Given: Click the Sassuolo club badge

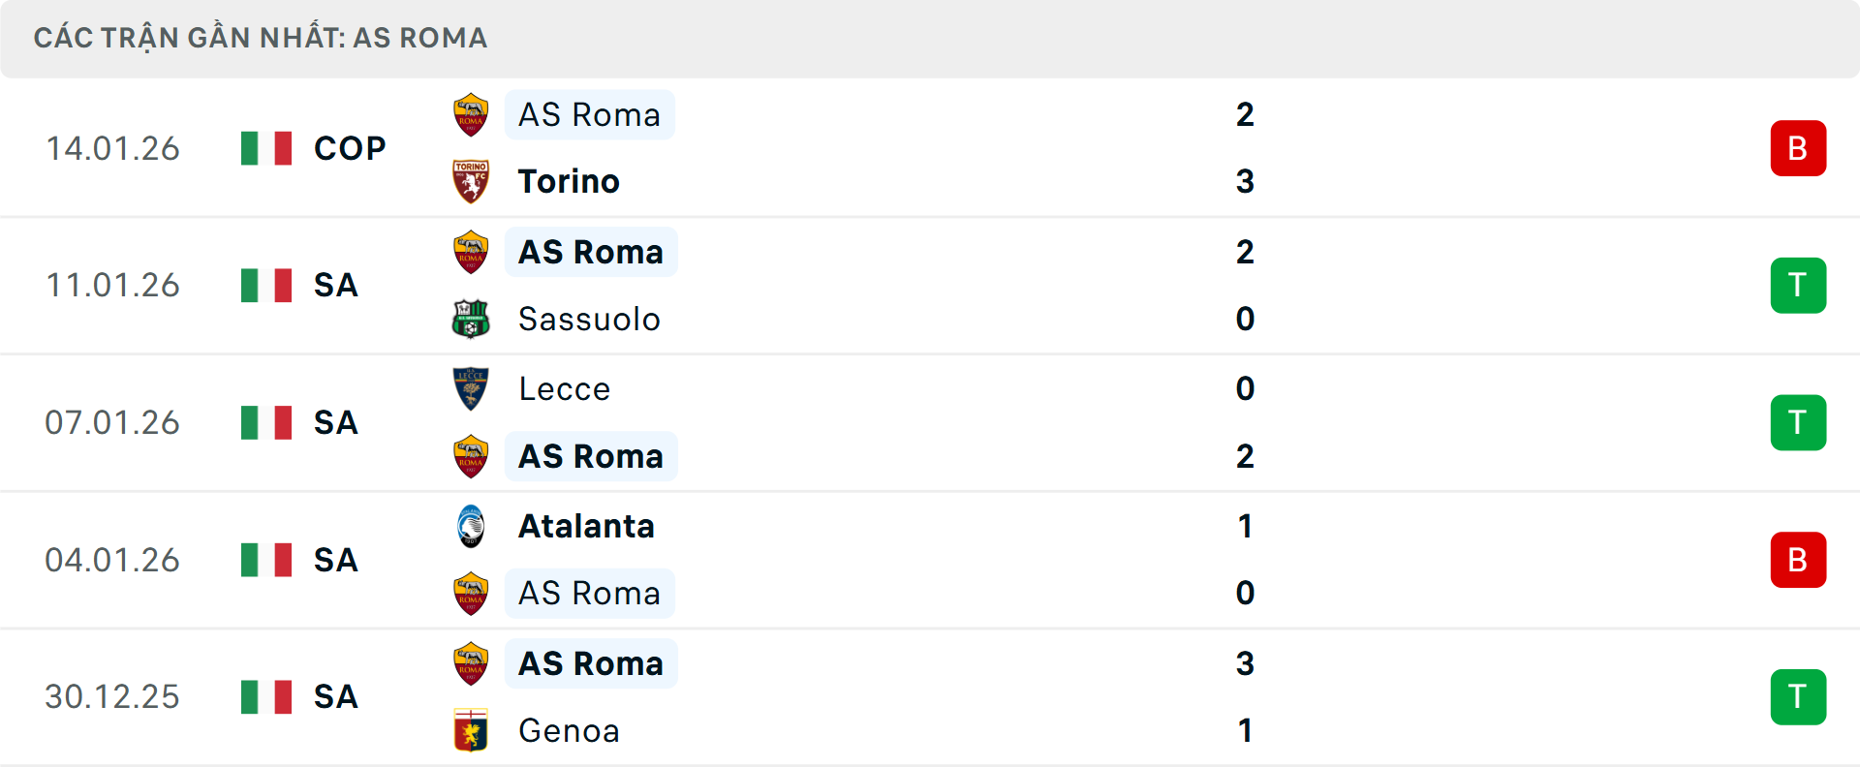Looking at the screenshot, I should pyautogui.click(x=471, y=319).
